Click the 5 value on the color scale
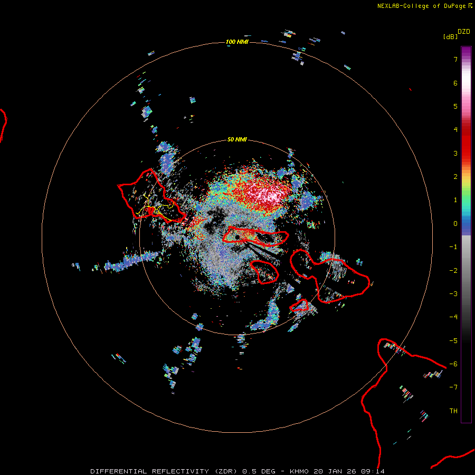Screen dimensions: 475x475 point(455,106)
